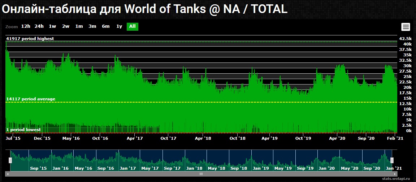Click Jan '20 in the navigator
The height and width of the screenshot is (182, 416).
327,169
